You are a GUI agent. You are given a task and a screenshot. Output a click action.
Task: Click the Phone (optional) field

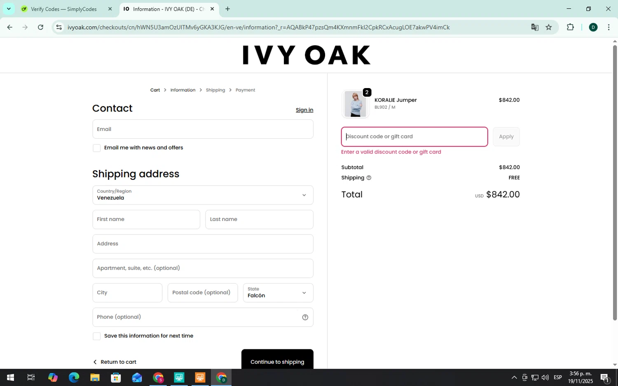click(x=203, y=317)
